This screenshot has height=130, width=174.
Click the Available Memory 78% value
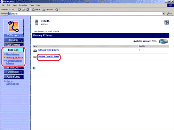pyautogui.click(x=154, y=41)
